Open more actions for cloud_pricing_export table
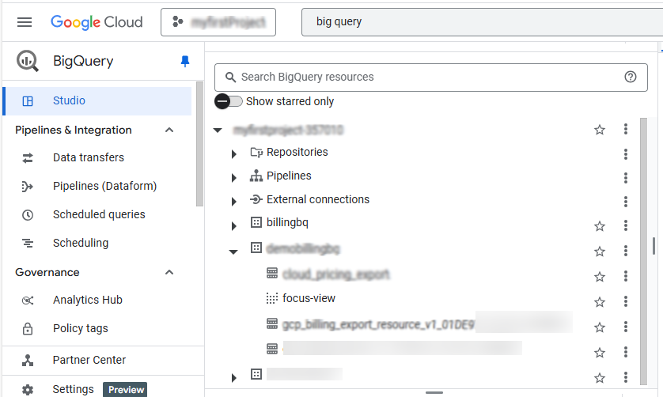663x397 pixels. [x=625, y=277]
